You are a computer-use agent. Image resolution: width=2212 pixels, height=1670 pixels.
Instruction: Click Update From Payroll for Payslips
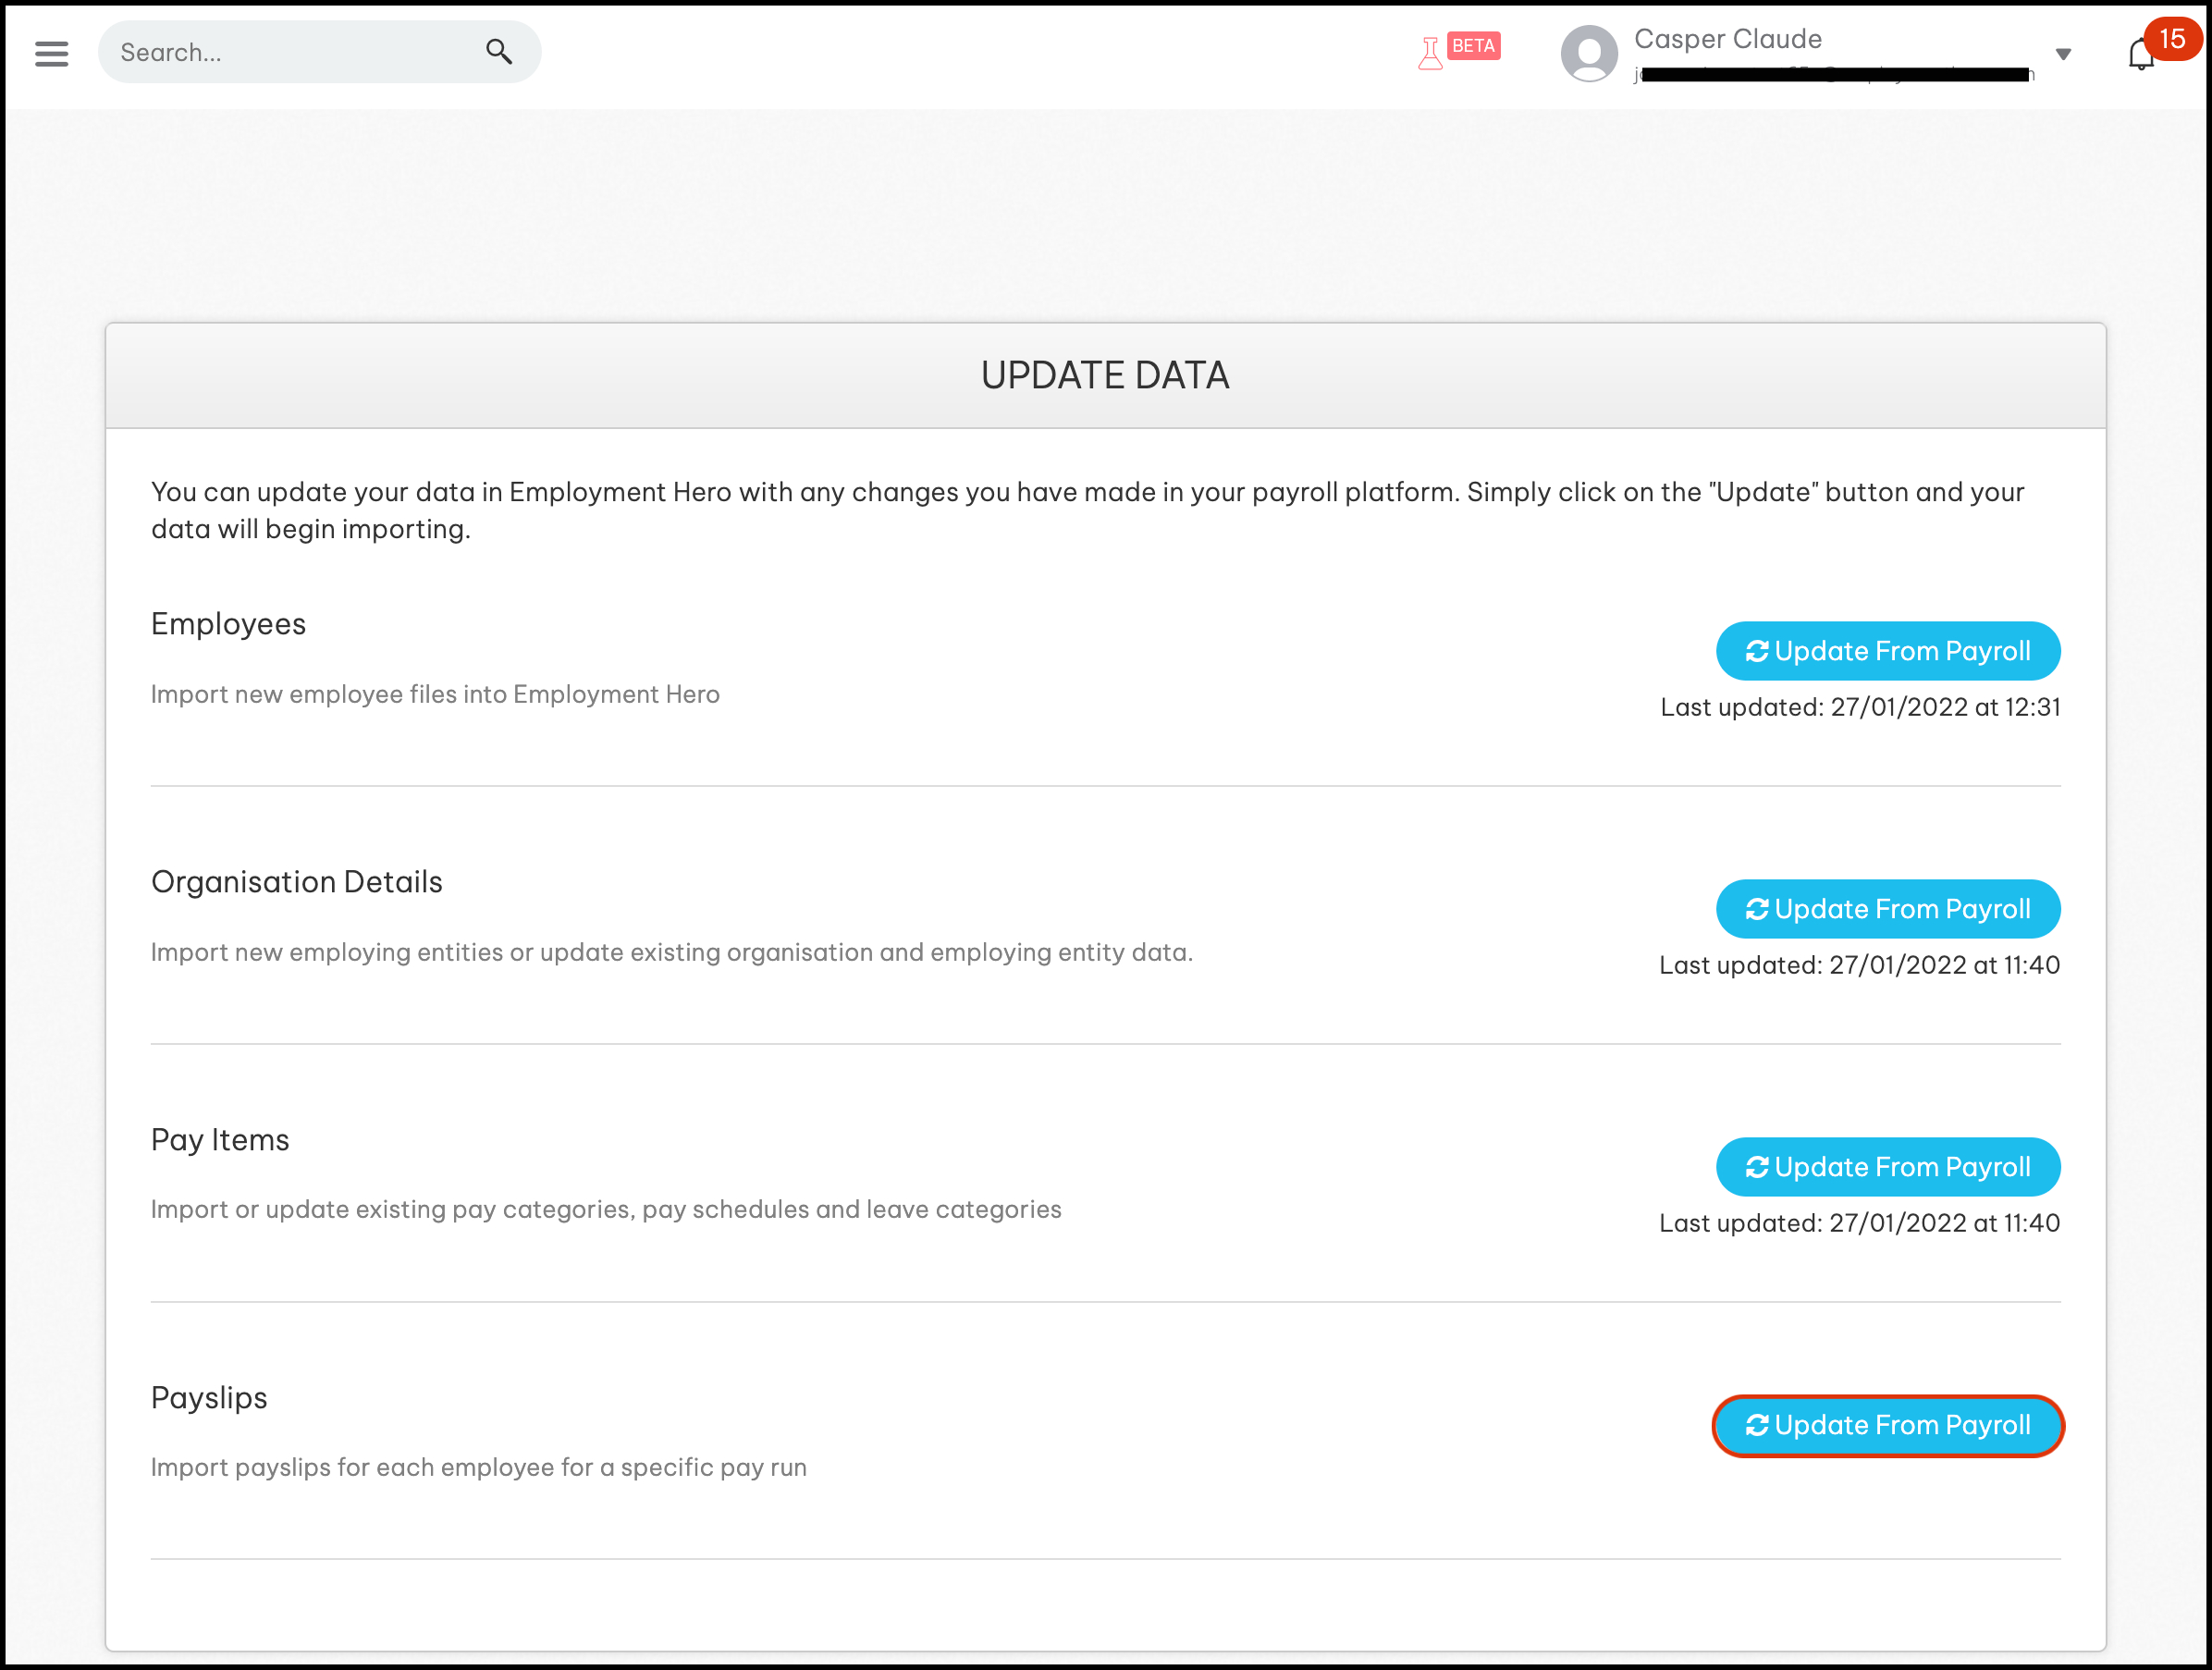click(x=1888, y=1425)
